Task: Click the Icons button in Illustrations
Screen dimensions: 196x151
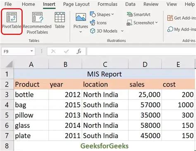Action: tap(98, 23)
